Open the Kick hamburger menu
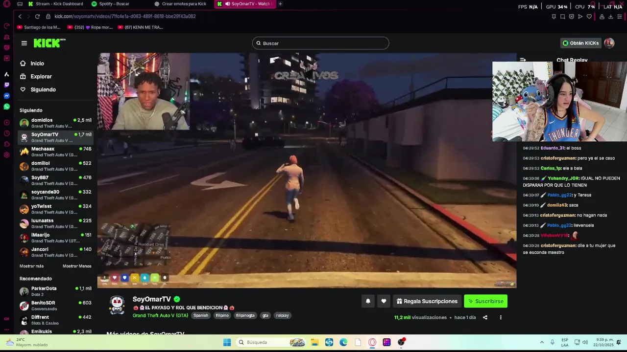The image size is (627, 352). click(x=24, y=43)
